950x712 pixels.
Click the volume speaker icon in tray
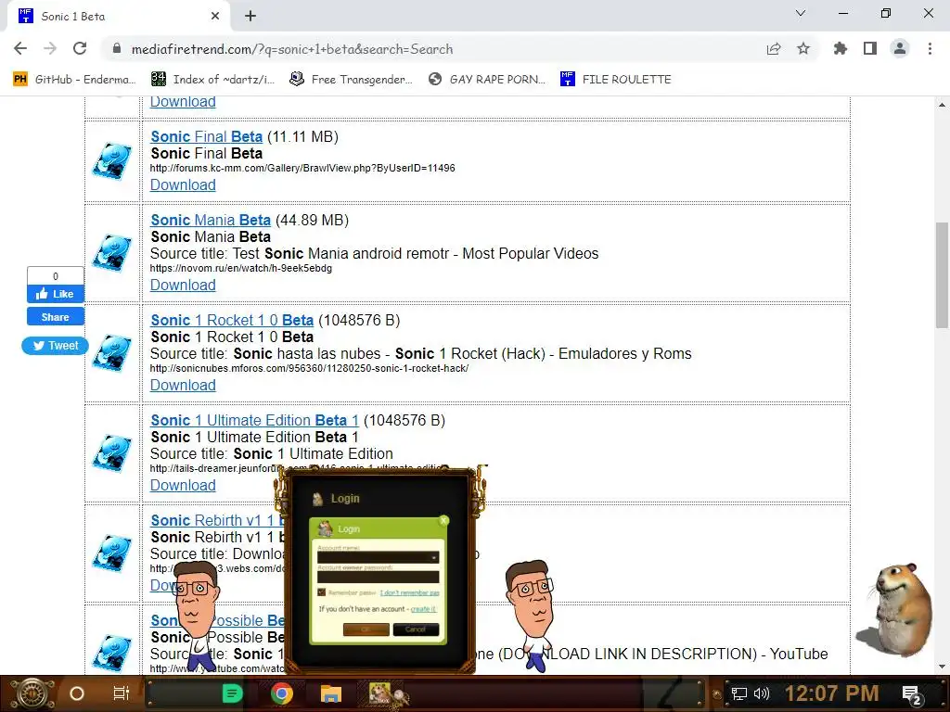(762, 693)
